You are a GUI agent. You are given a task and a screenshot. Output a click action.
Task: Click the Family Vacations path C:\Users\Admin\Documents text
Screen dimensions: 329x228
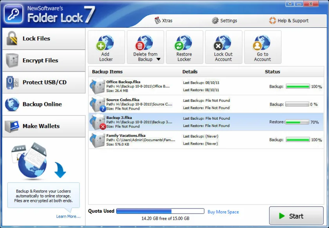click(141, 140)
